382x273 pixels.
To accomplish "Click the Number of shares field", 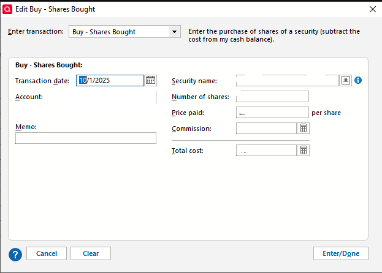I will tap(272, 97).
